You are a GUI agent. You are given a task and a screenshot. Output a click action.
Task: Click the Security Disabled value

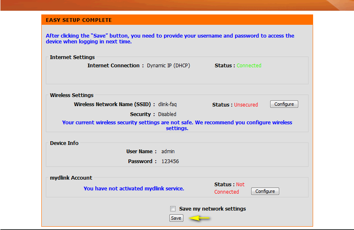167,114
